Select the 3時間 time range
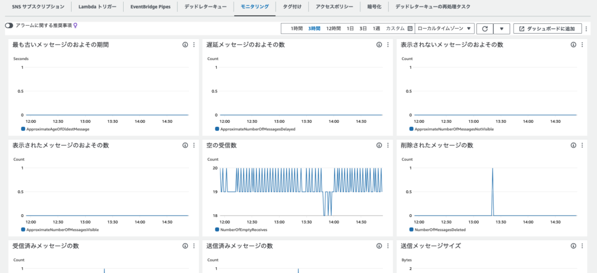This screenshot has height=273, width=597. pyautogui.click(x=314, y=29)
